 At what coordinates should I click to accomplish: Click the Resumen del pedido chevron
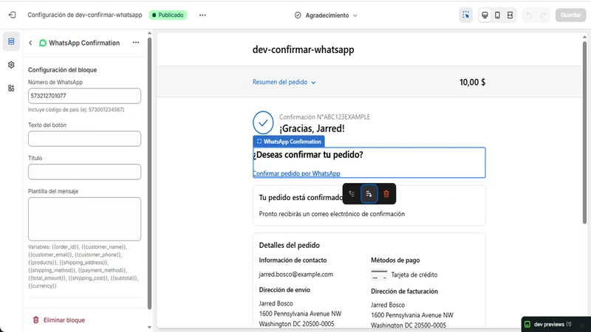[x=313, y=83]
